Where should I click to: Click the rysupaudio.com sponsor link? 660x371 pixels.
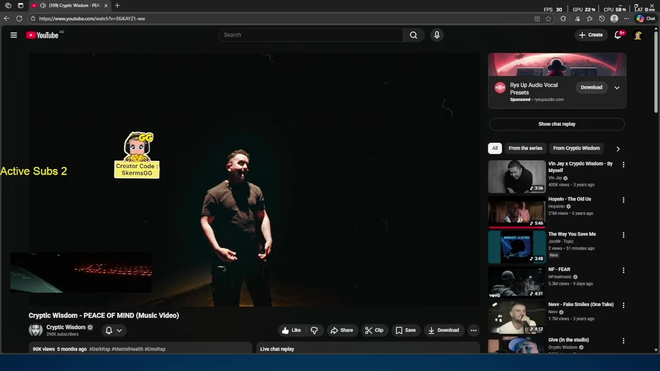tap(549, 99)
